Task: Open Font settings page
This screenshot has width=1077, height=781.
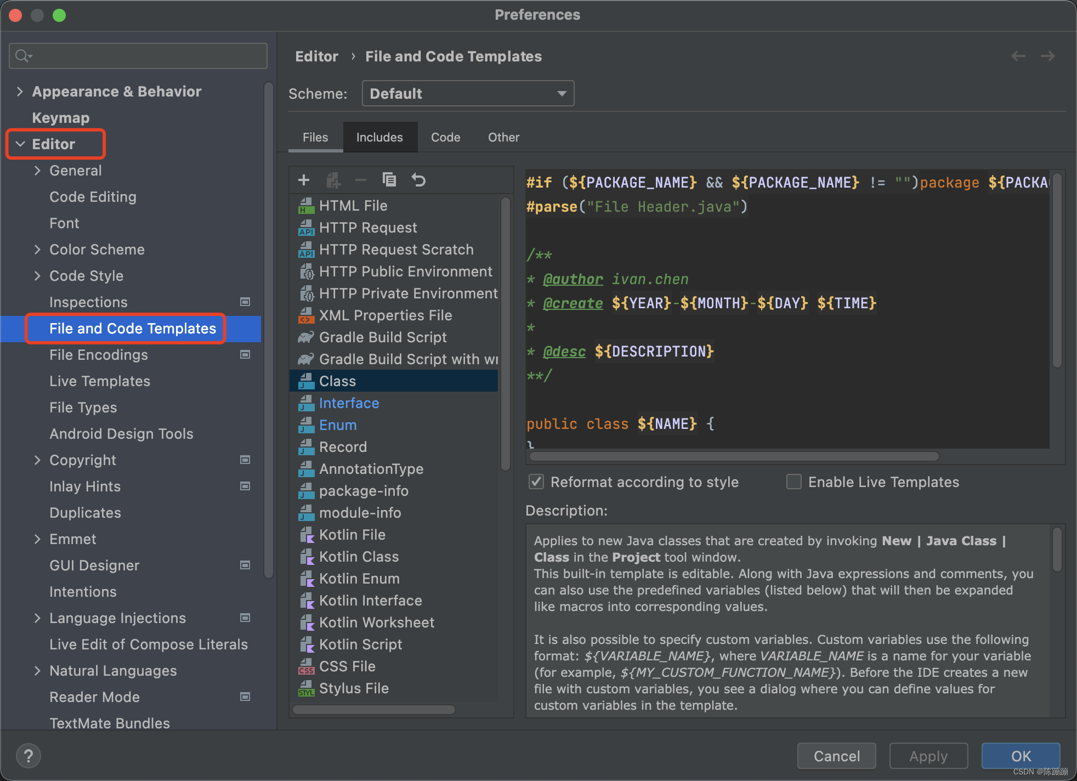Action: tap(64, 223)
